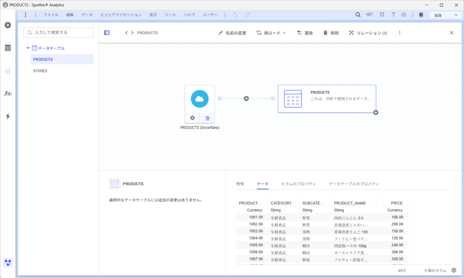The width and height of the screenshot is (464, 278).
Task: Open the f(x) functions icon in sidebar
Action: pyautogui.click(x=8, y=93)
